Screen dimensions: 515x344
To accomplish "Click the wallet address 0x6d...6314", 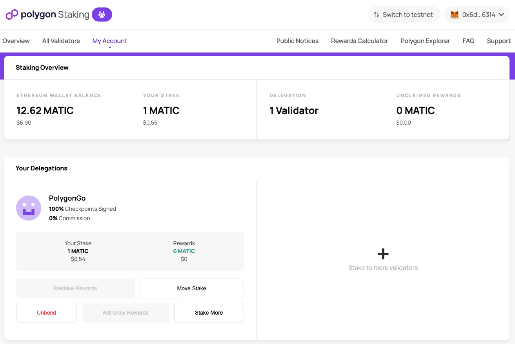I will pos(479,14).
